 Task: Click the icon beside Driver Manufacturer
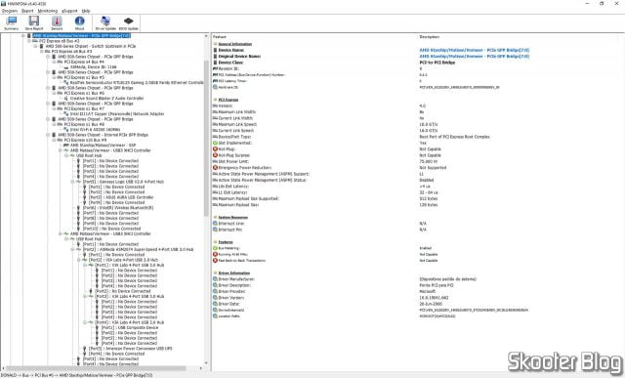215,279
